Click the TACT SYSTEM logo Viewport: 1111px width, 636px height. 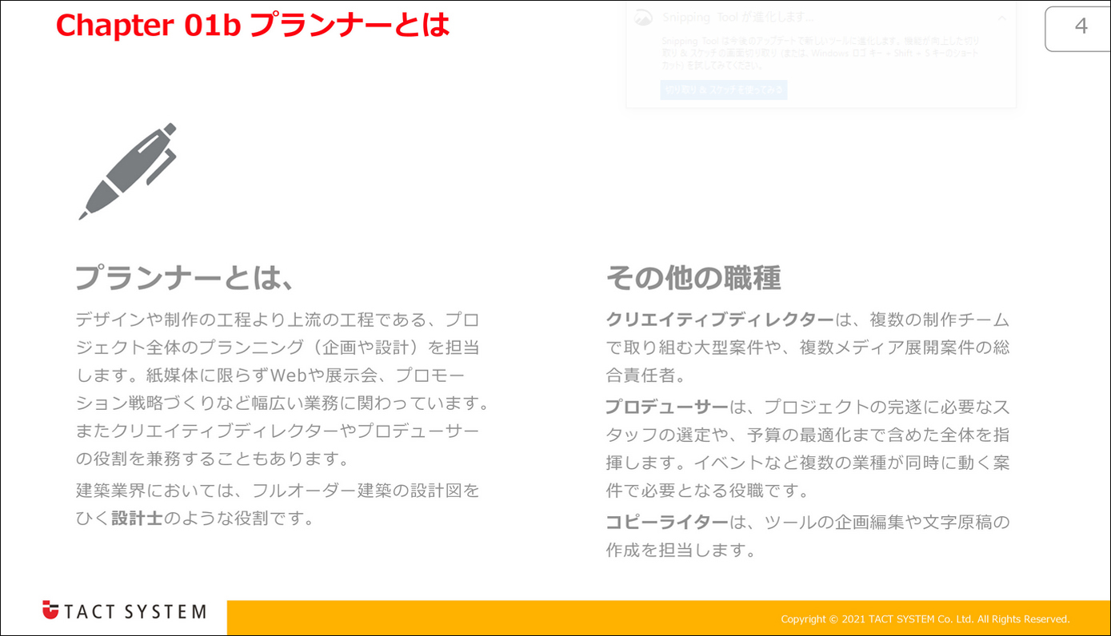124,611
